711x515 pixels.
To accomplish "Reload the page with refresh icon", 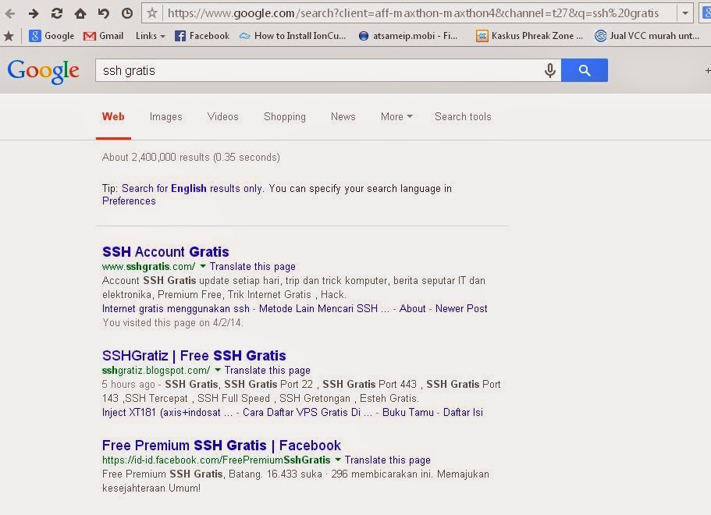I will (x=57, y=13).
